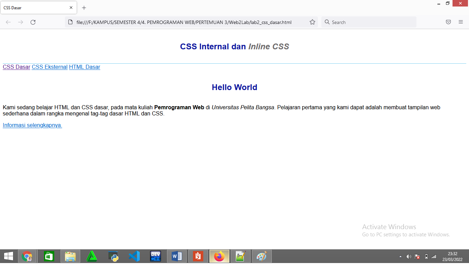The width and height of the screenshot is (469, 274).
Task: Open Action Center from the flag icon
Action: (x=417, y=256)
